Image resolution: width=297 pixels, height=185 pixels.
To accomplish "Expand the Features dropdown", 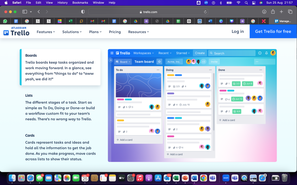I will pyautogui.click(x=46, y=32).
